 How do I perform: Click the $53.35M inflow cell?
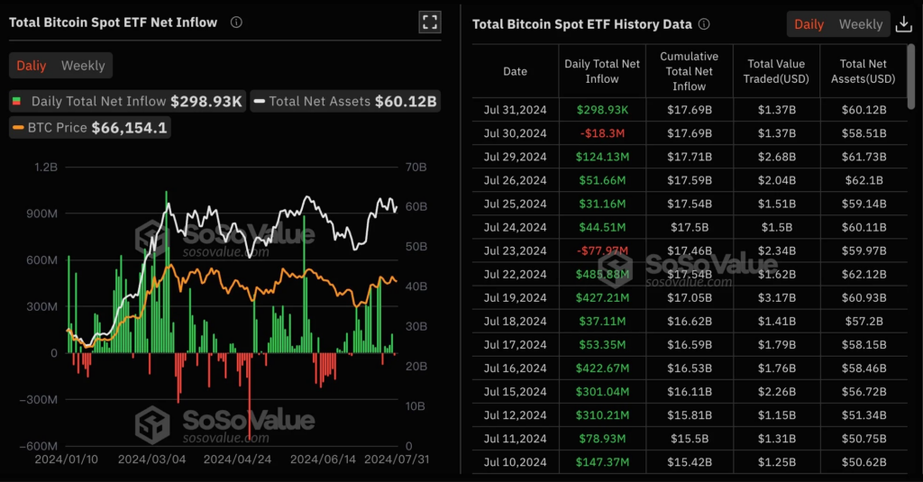[602, 345]
